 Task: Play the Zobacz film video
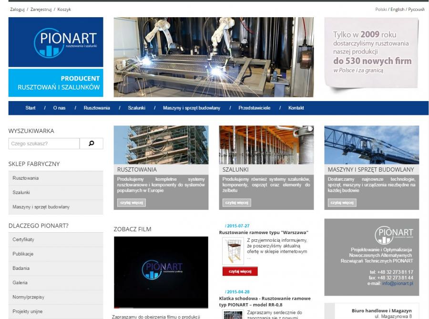(x=161, y=272)
